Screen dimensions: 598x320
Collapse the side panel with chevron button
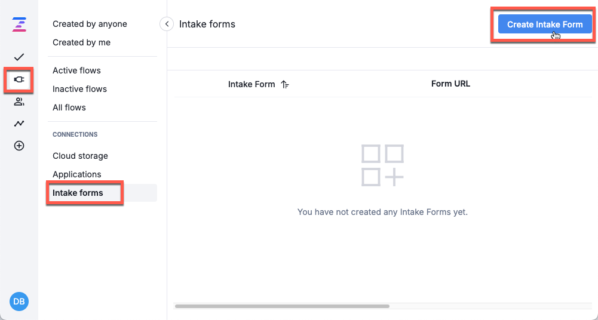[x=167, y=24]
